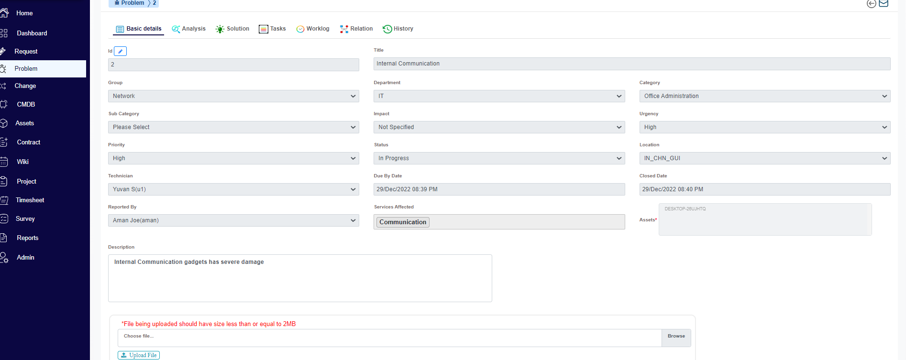Click inside the Description text area
Screen dimensions: 906x360
point(300,278)
